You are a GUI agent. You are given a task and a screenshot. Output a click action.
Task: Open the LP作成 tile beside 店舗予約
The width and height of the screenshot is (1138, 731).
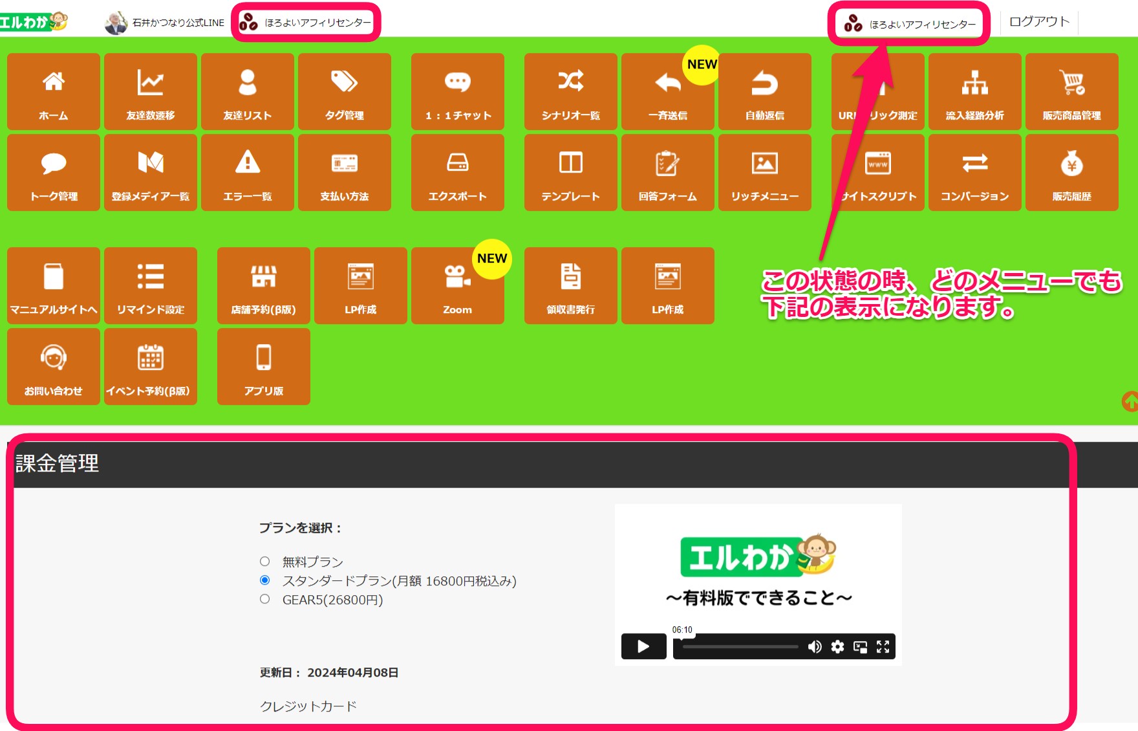361,286
